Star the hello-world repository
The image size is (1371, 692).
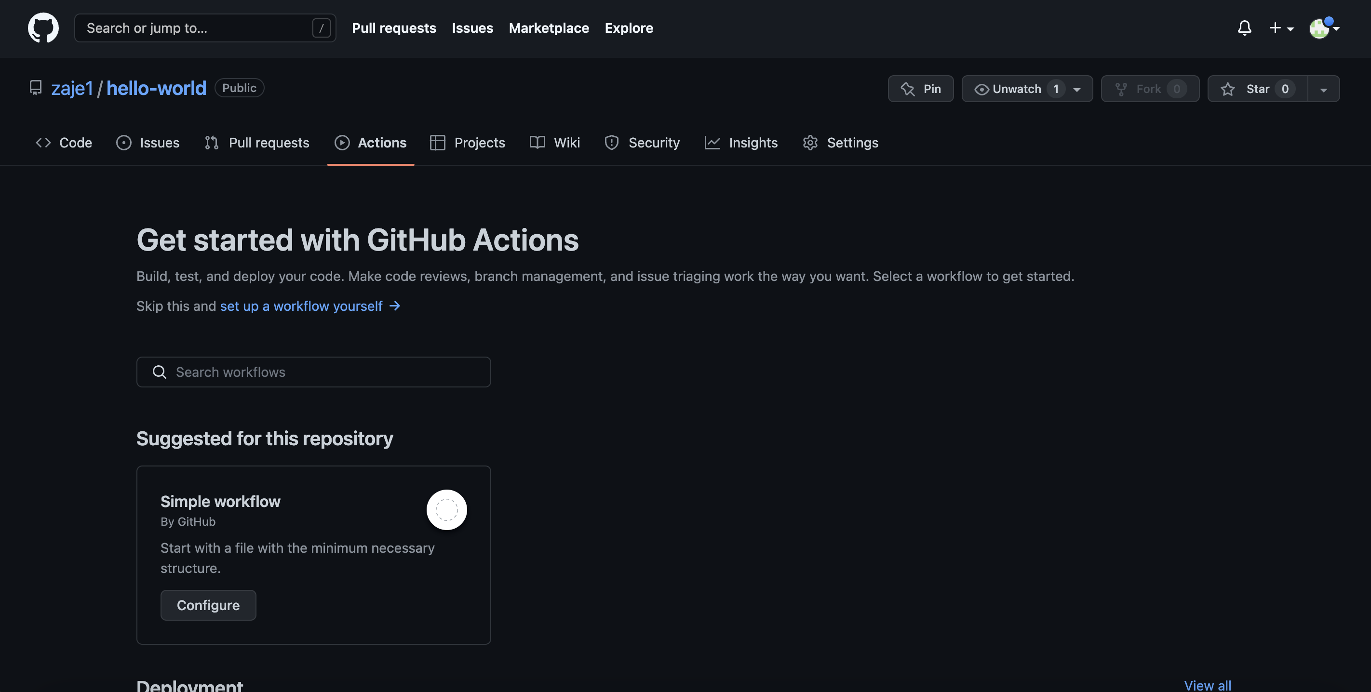click(1257, 89)
